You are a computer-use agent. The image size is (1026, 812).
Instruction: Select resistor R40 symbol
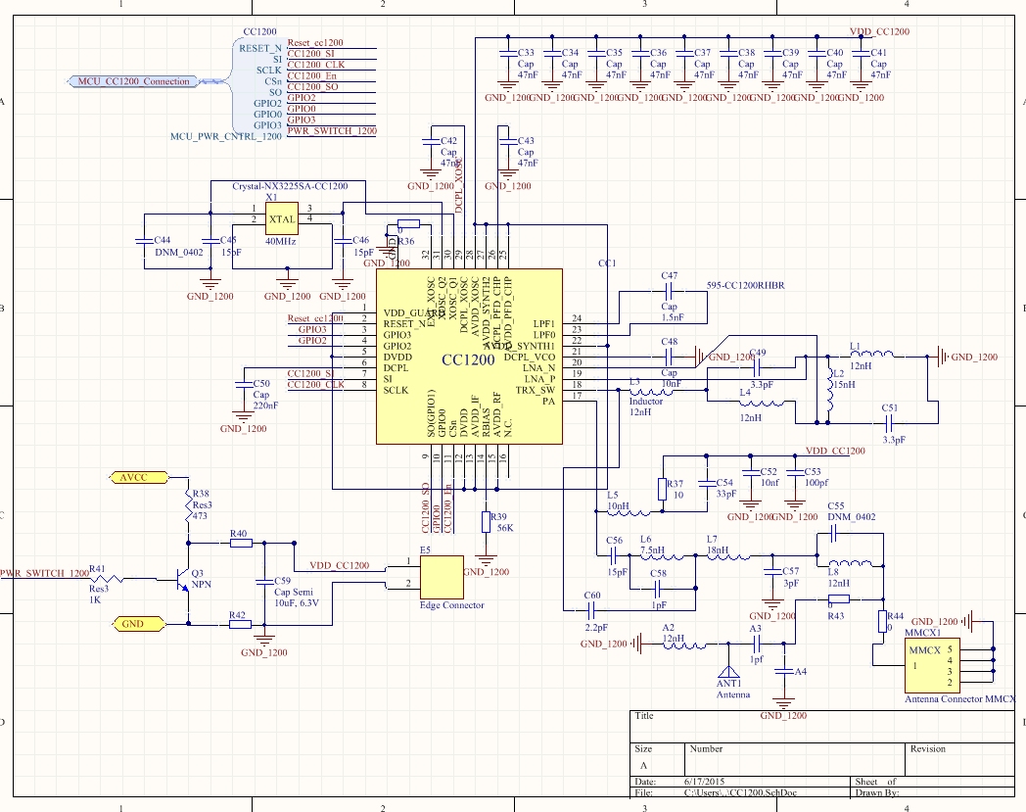click(x=241, y=543)
